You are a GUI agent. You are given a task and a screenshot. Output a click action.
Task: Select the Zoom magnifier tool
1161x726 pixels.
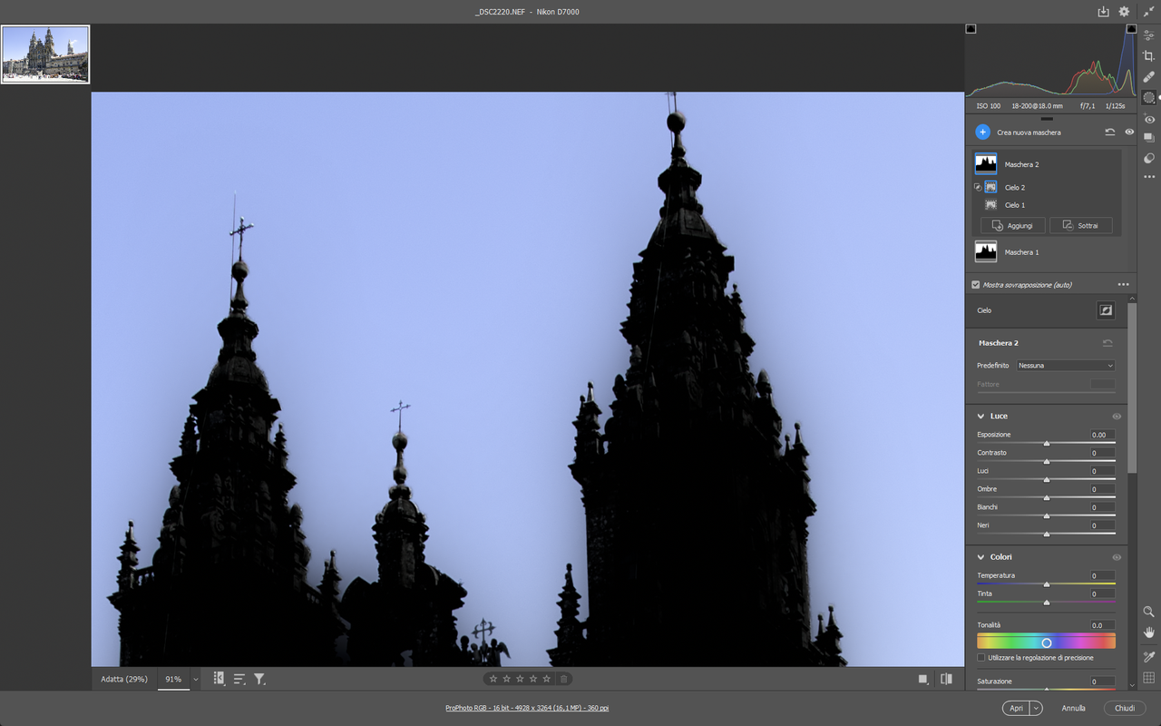coord(1148,613)
